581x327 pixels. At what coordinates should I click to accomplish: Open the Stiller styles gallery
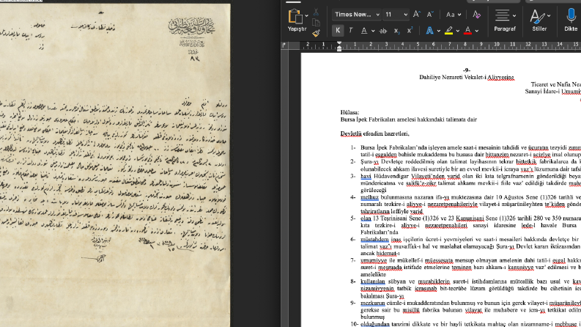(539, 20)
